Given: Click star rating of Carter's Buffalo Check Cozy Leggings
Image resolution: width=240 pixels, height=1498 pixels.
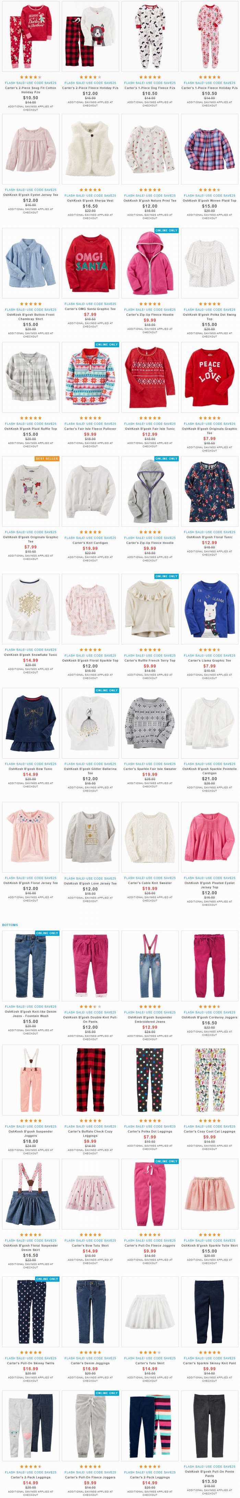Looking at the screenshot, I should pos(90,1121).
